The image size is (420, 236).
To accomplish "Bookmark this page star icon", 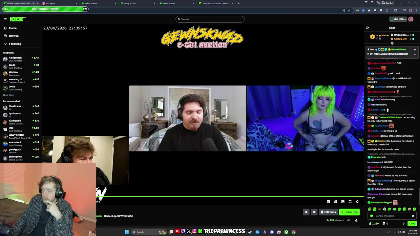I will pos(349,10).
